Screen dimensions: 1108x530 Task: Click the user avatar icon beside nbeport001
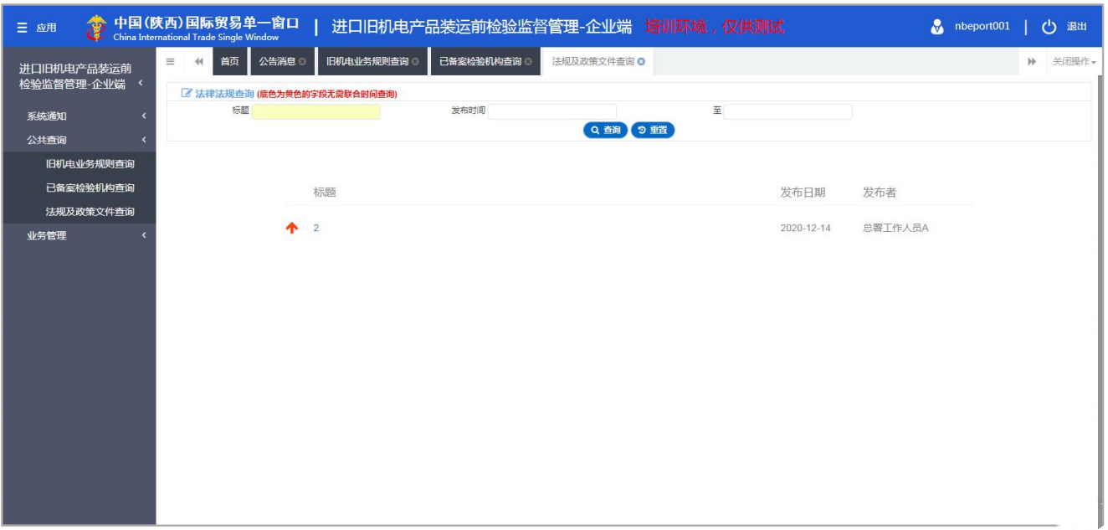[x=937, y=27]
